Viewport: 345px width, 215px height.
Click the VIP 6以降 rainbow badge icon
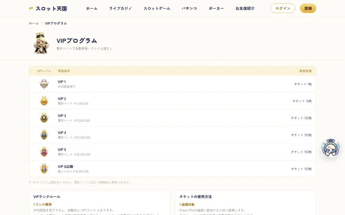click(44, 169)
